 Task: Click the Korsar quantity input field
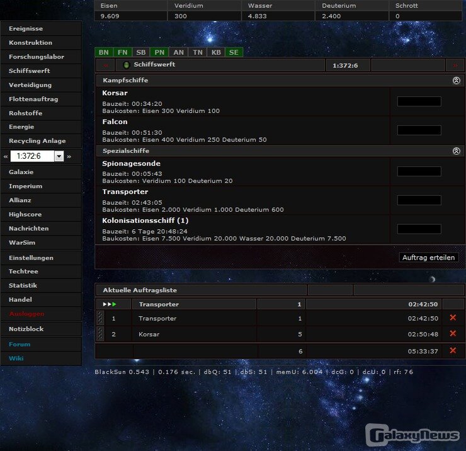(419, 101)
